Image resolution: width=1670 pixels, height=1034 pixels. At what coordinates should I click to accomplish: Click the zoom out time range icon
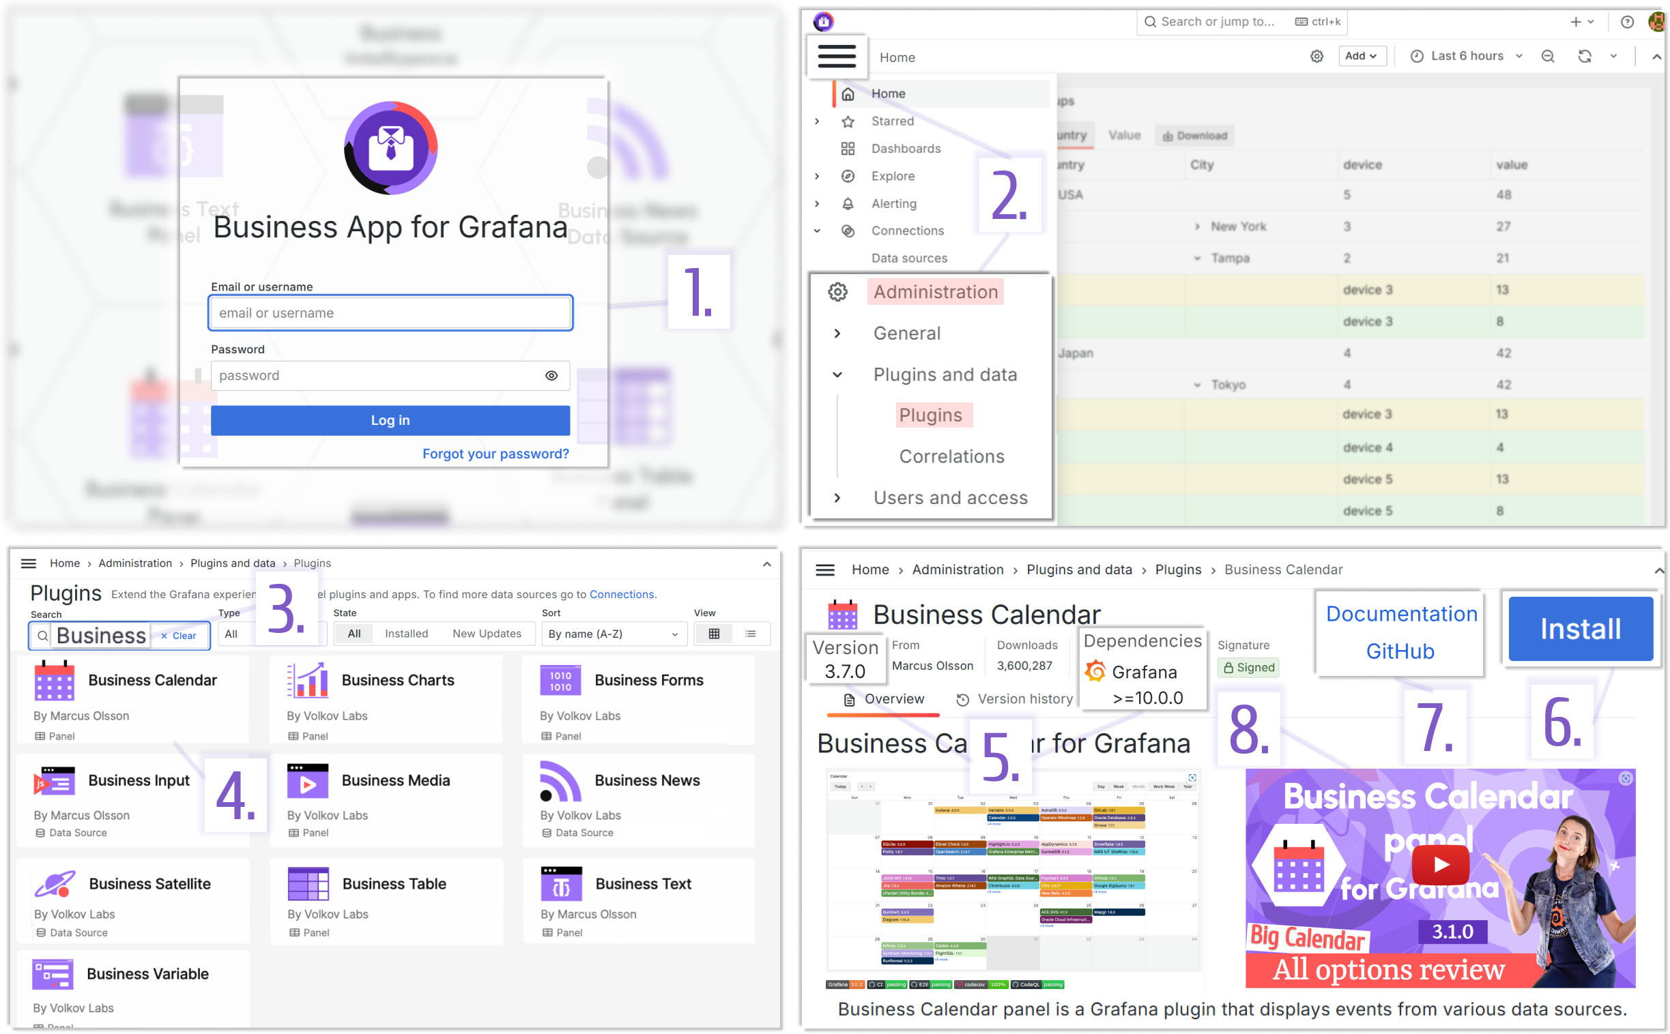pyautogui.click(x=1548, y=56)
